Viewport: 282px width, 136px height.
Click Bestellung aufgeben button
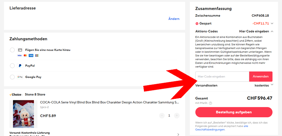coord(234,112)
